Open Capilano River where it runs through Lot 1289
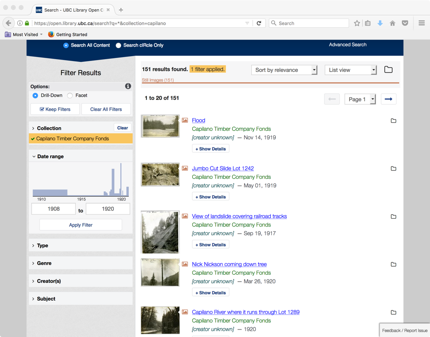The width and height of the screenshot is (430, 337). [246, 312]
